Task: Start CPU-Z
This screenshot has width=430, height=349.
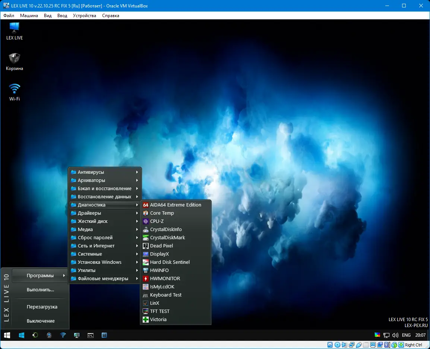Action: point(176,221)
